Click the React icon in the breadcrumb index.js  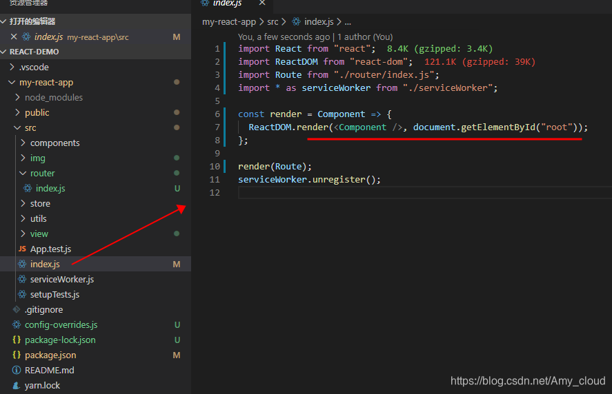(296, 21)
